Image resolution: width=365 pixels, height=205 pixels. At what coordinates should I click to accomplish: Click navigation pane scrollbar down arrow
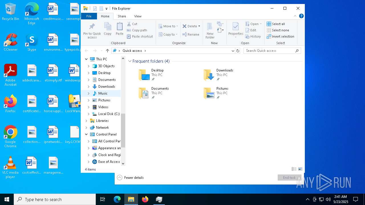click(x=123, y=163)
